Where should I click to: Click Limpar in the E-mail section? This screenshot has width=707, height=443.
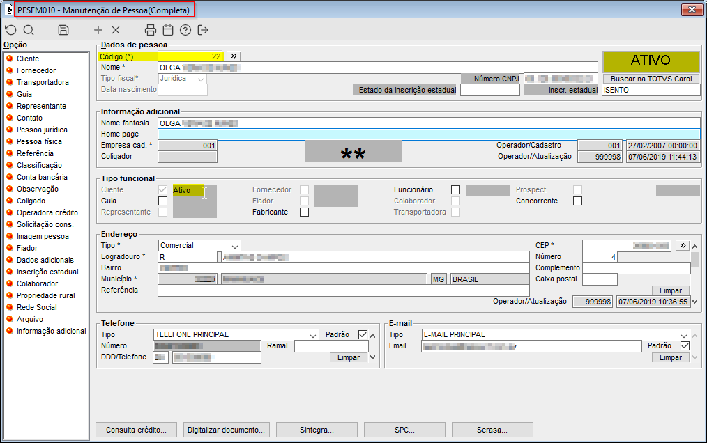(671, 357)
